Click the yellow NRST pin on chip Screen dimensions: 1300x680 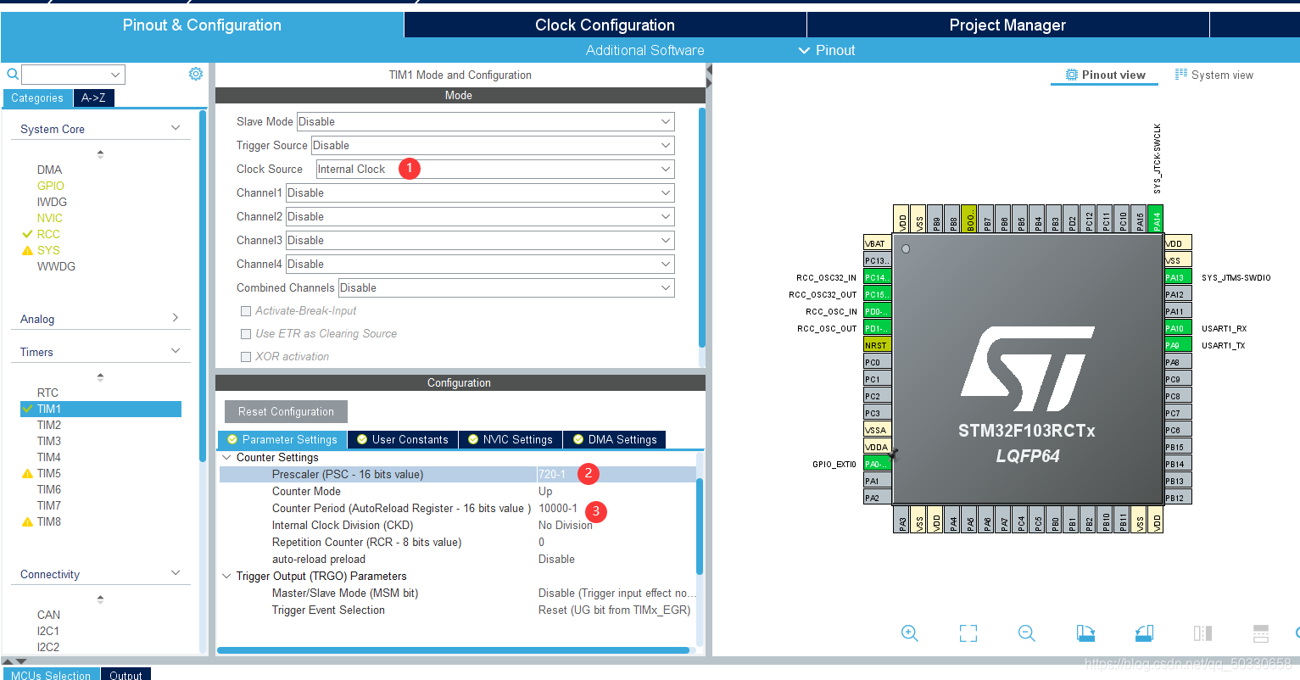877,345
